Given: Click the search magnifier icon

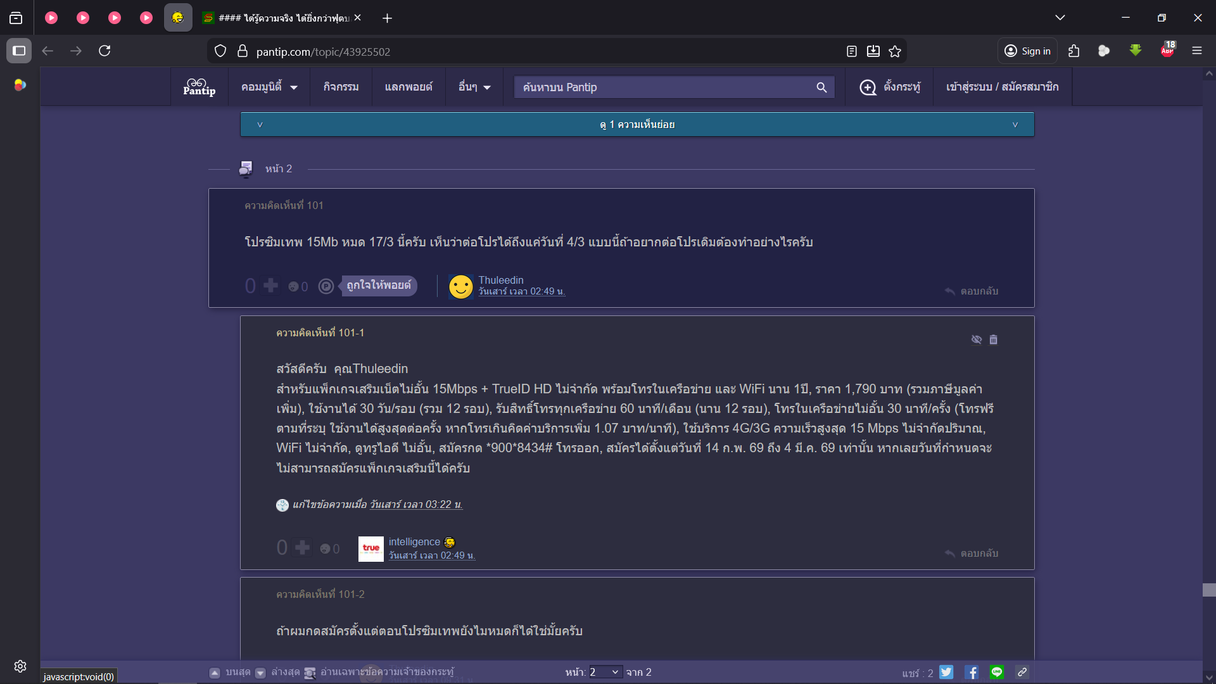Looking at the screenshot, I should (x=821, y=87).
